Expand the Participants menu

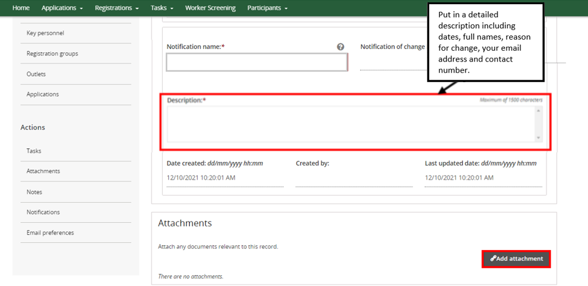tap(267, 8)
